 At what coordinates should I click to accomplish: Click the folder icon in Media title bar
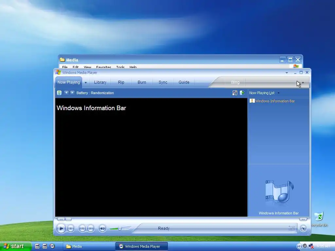click(x=62, y=60)
